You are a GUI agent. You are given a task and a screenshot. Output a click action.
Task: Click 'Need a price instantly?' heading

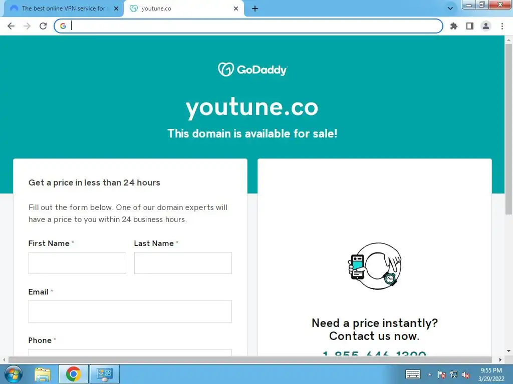(375, 323)
